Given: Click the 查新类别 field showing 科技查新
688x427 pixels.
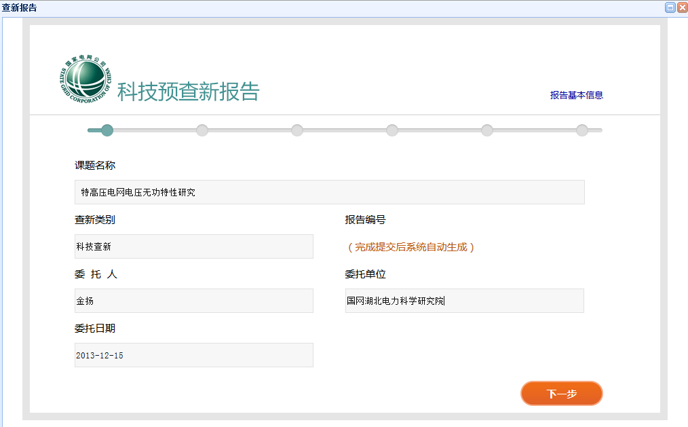Looking at the screenshot, I should [x=193, y=246].
